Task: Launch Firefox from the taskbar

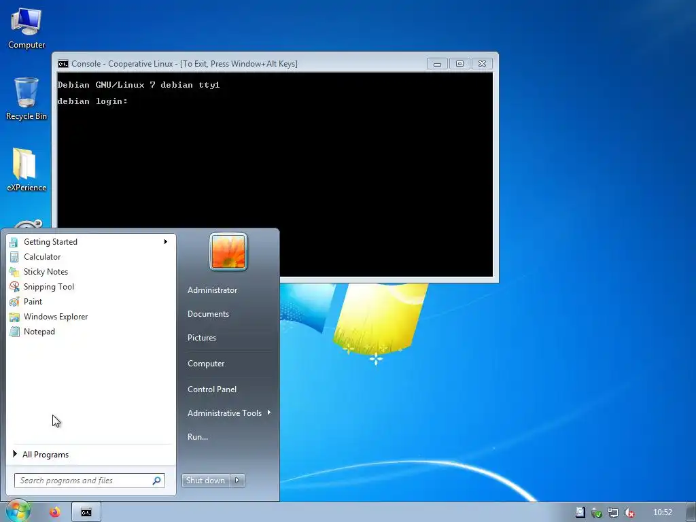Action: [x=55, y=512]
